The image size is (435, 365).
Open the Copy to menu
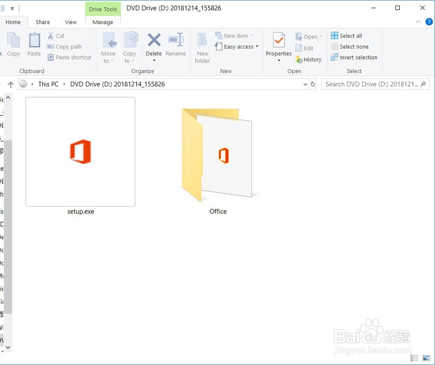130,48
